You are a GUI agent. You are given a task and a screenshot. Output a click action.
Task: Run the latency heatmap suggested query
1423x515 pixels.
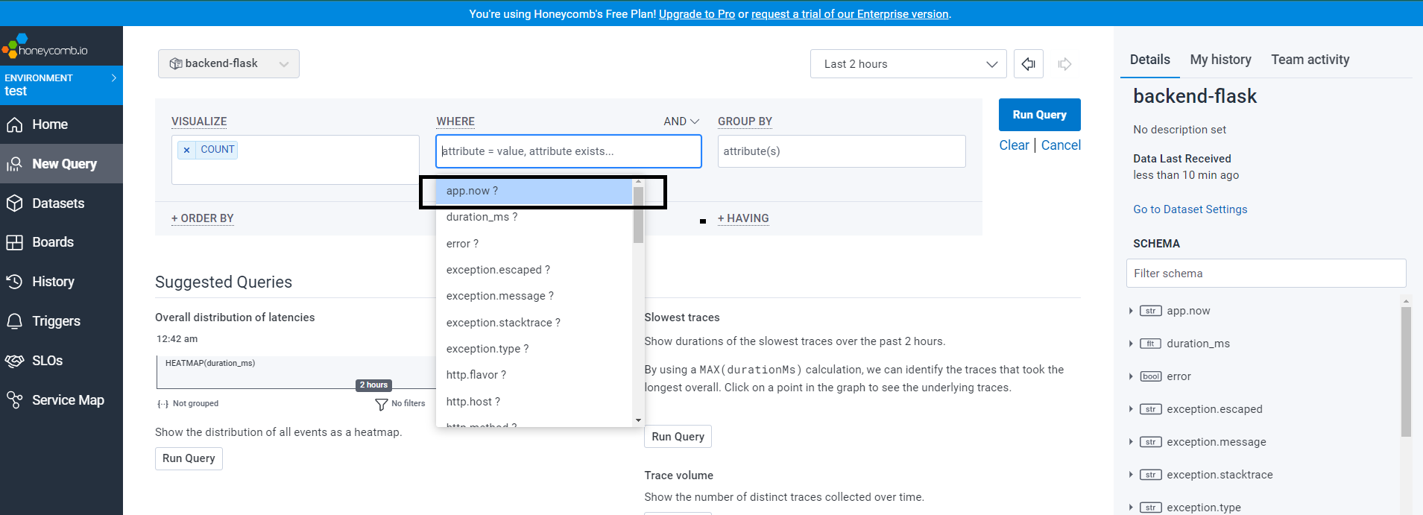tap(189, 458)
